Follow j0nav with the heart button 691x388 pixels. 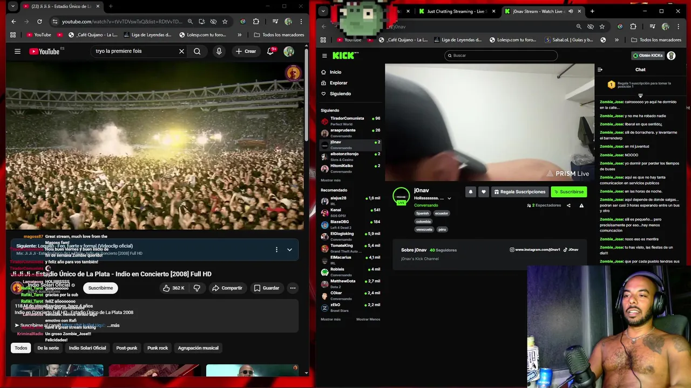[483, 192]
